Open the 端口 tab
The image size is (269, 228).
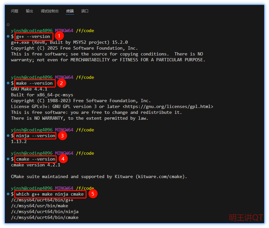click(x=85, y=11)
